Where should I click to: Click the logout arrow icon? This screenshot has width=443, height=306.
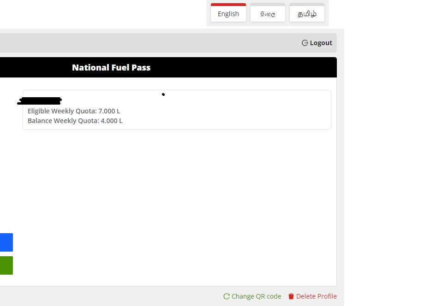(305, 43)
